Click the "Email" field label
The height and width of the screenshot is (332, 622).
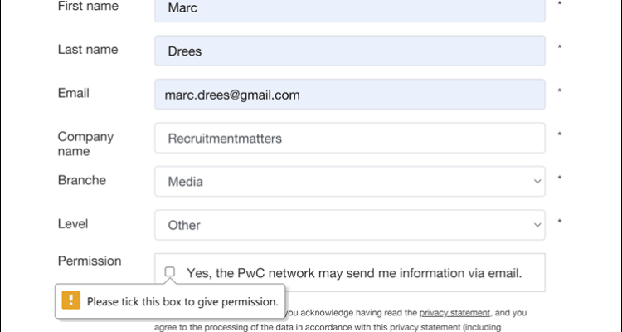pyautogui.click(x=74, y=93)
